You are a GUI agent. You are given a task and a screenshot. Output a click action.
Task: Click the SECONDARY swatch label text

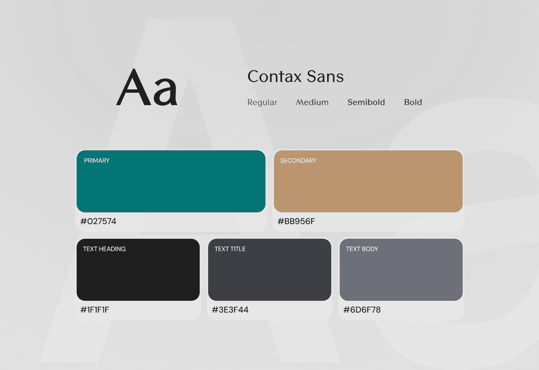click(x=298, y=160)
